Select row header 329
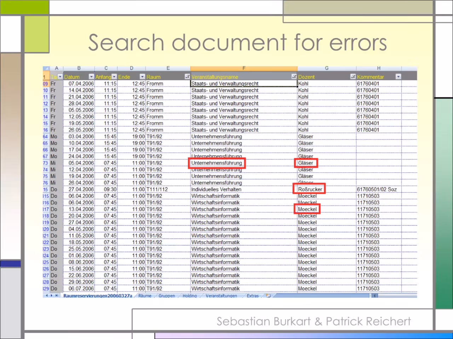 (46, 289)
